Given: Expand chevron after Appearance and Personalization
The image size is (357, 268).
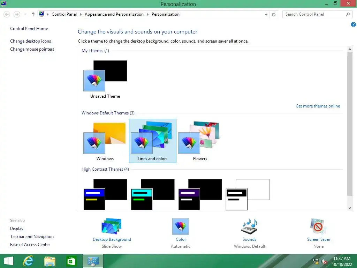Looking at the screenshot, I should coord(147,14).
